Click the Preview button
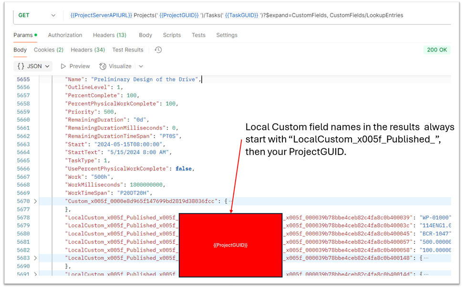Screen dimensions: 465x288 coord(75,66)
